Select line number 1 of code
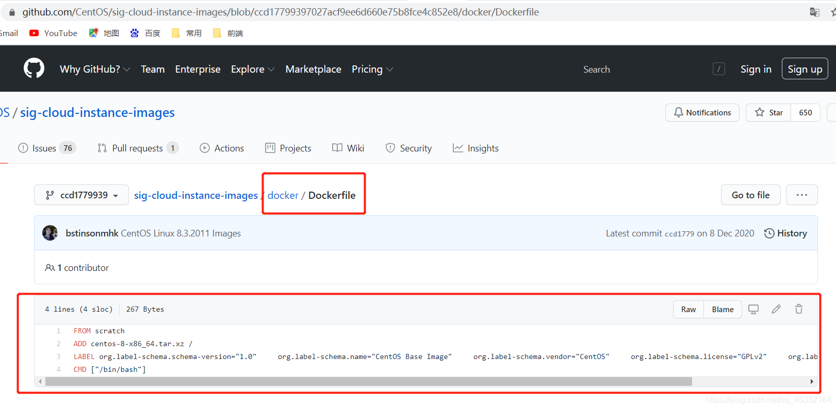Screen dimensions: 836x409 coord(58,331)
